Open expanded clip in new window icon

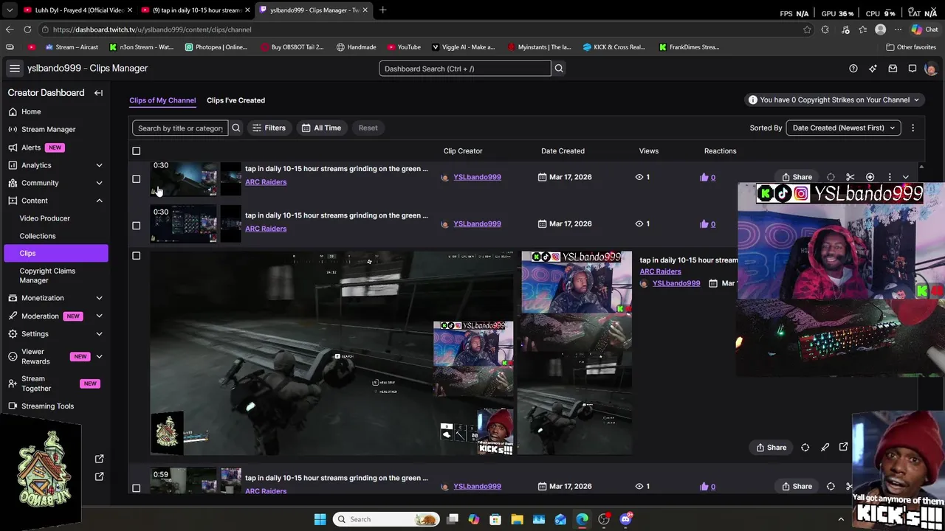[843, 448]
